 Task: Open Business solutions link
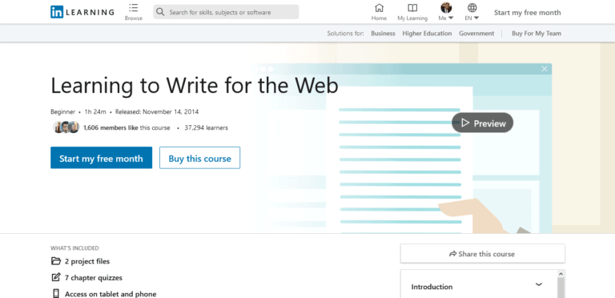point(383,34)
